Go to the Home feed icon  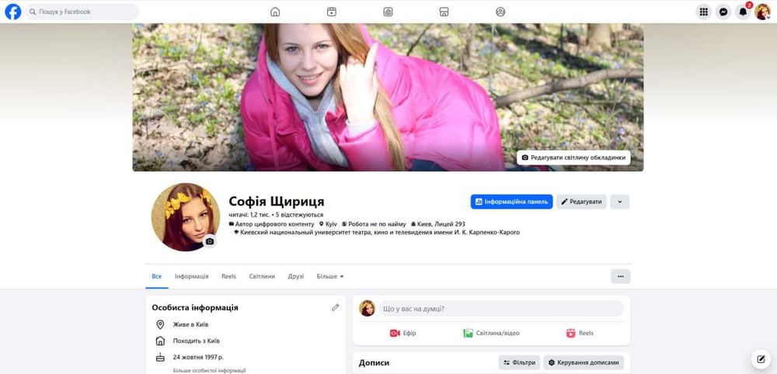(275, 12)
